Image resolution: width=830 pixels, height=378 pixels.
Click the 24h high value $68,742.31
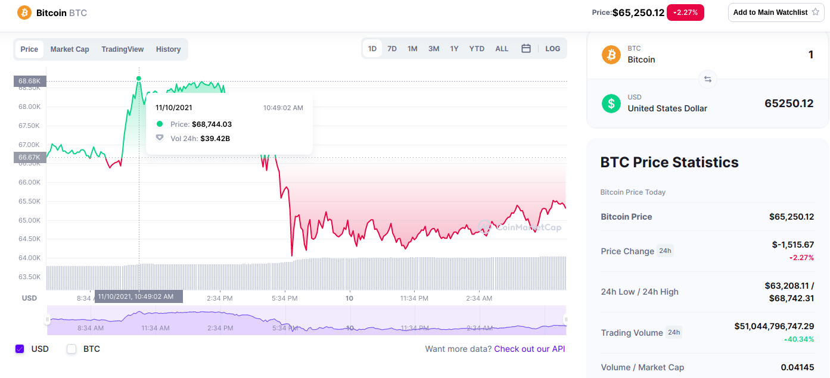pos(791,298)
